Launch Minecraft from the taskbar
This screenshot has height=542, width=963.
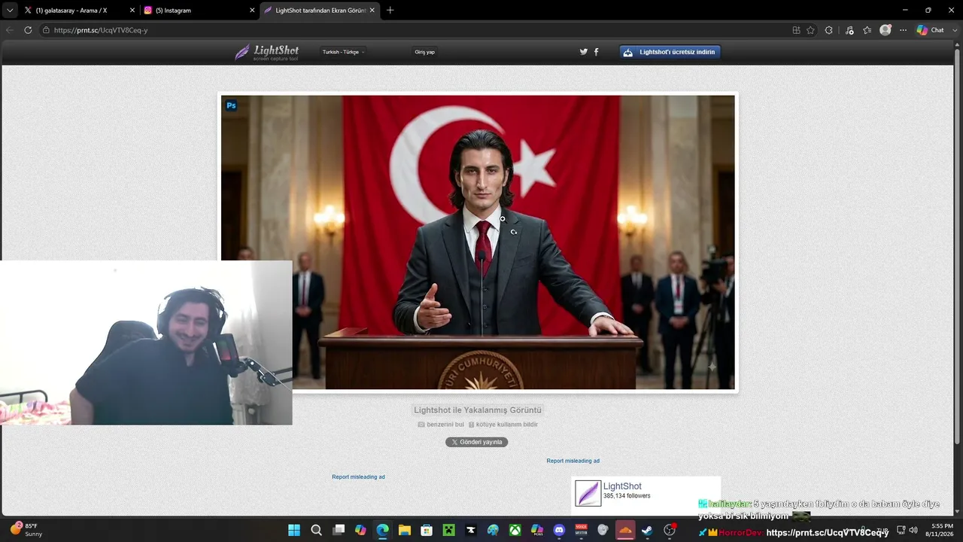coord(448,530)
